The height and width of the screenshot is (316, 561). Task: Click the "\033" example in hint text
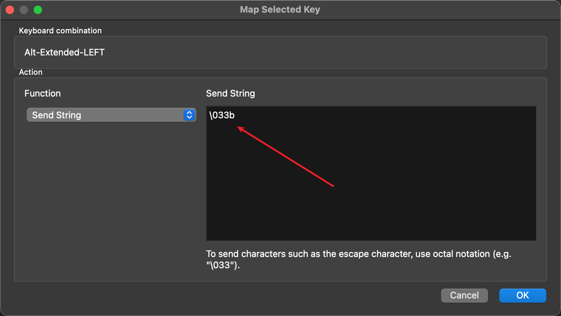click(x=222, y=265)
